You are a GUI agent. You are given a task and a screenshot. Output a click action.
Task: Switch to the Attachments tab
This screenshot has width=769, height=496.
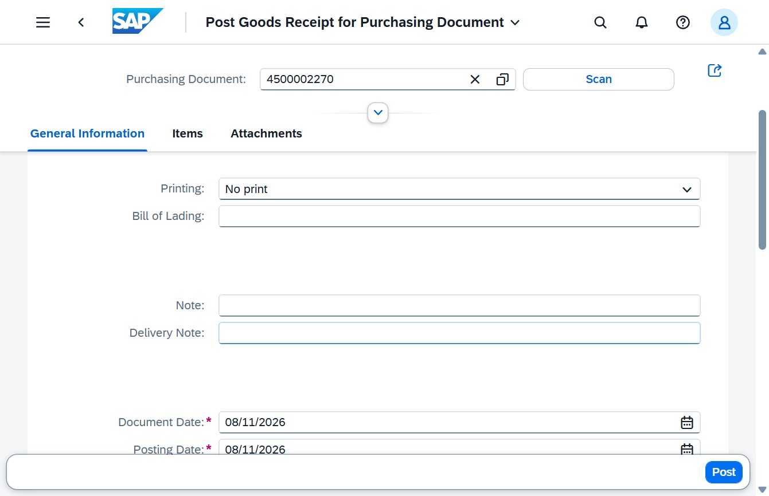coord(266,133)
